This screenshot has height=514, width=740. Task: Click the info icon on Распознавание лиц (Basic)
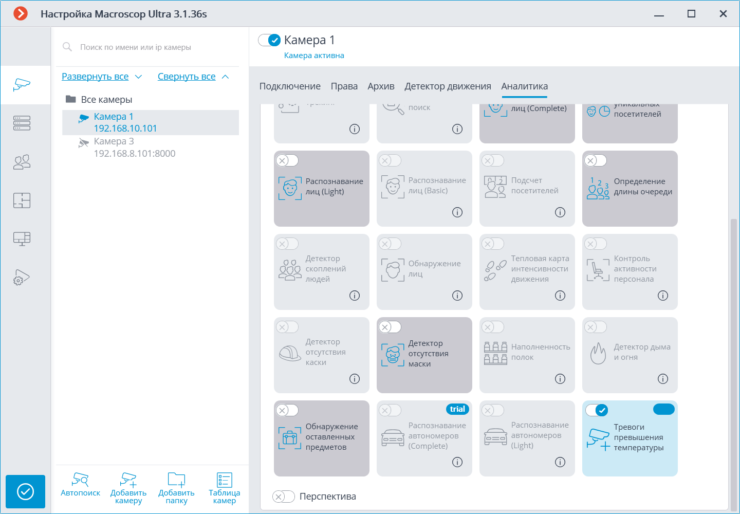tap(457, 212)
